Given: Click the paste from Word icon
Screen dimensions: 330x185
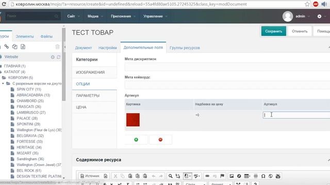Looking at the screenshot, I should [145, 176].
